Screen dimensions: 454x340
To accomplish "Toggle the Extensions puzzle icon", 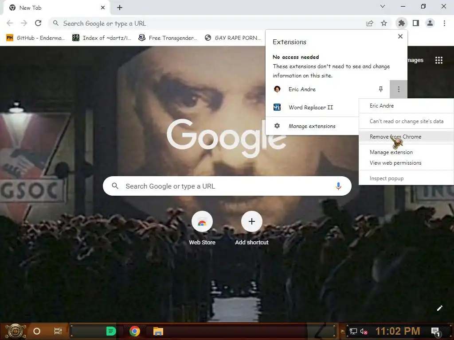I will [401, 23].
